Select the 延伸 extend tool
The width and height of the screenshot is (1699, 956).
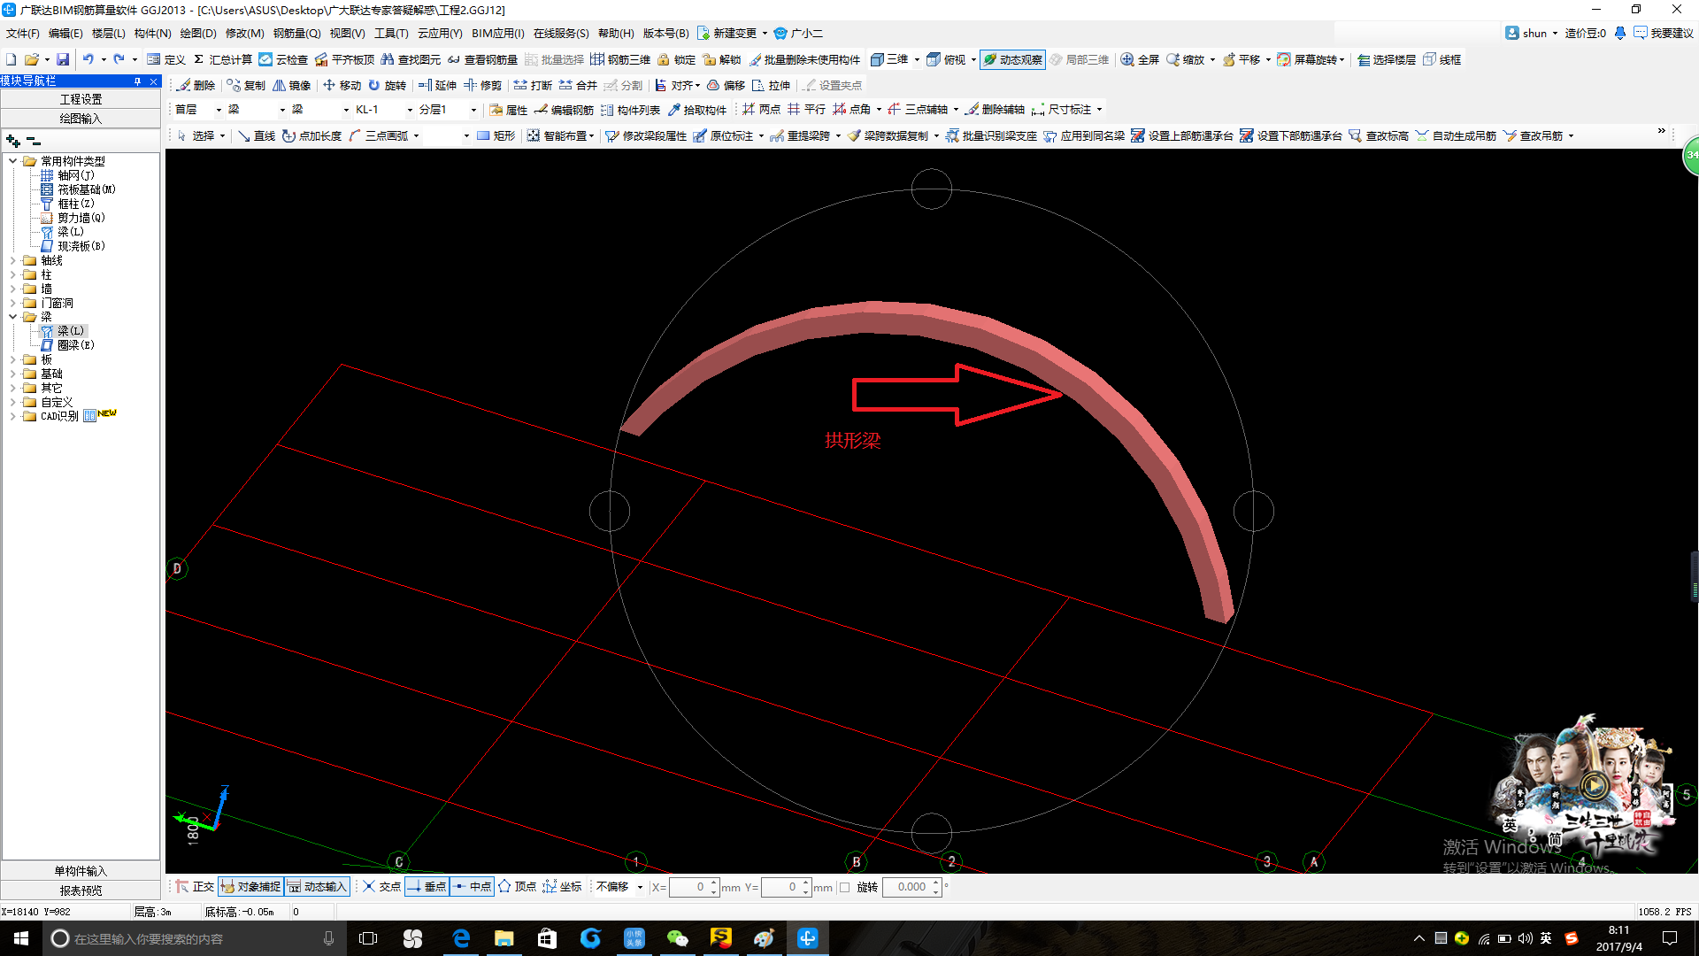437,85
